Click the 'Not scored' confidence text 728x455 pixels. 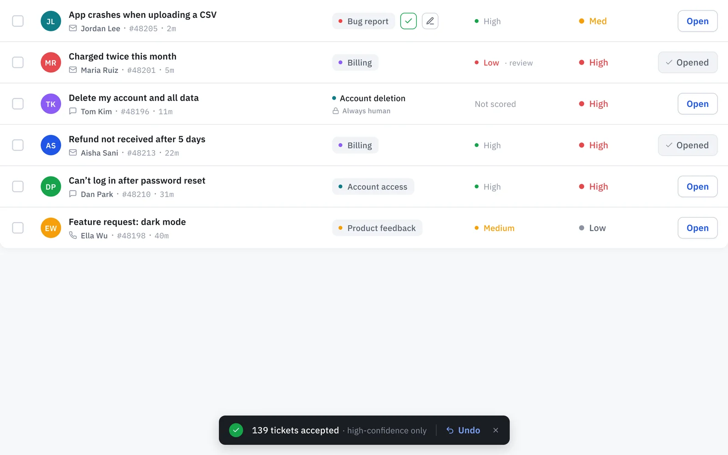[495, 104]
